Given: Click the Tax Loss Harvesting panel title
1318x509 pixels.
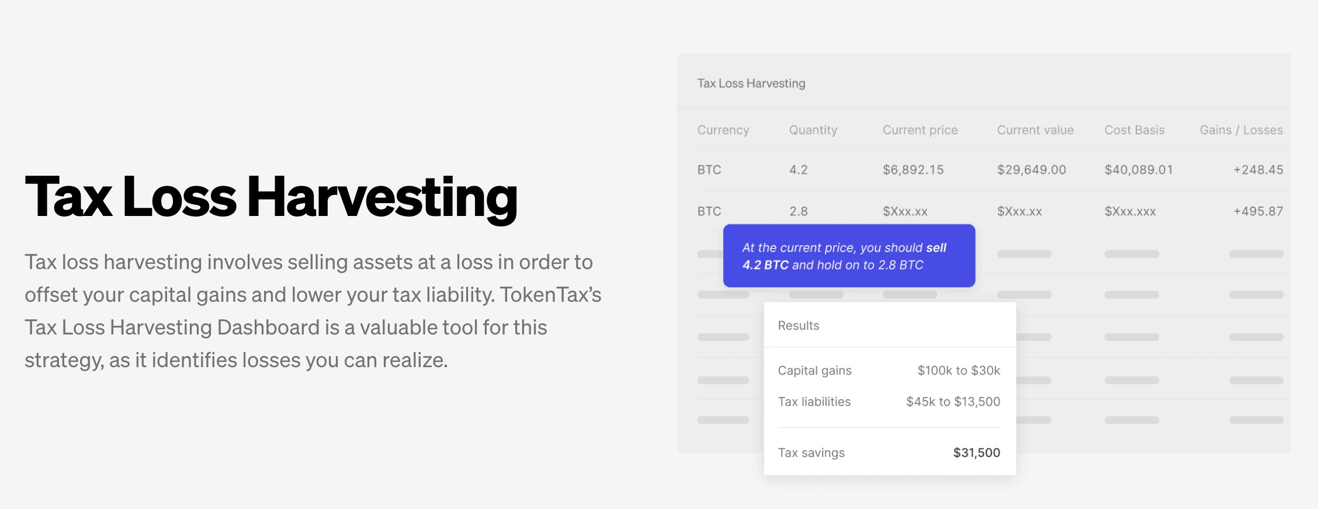Looking at the screenshot, I should tap(751, 83).
